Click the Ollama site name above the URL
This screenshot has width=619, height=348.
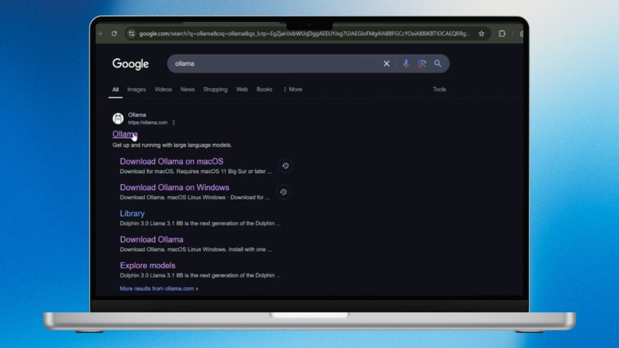pyautogui.click(x=137, y=115)
